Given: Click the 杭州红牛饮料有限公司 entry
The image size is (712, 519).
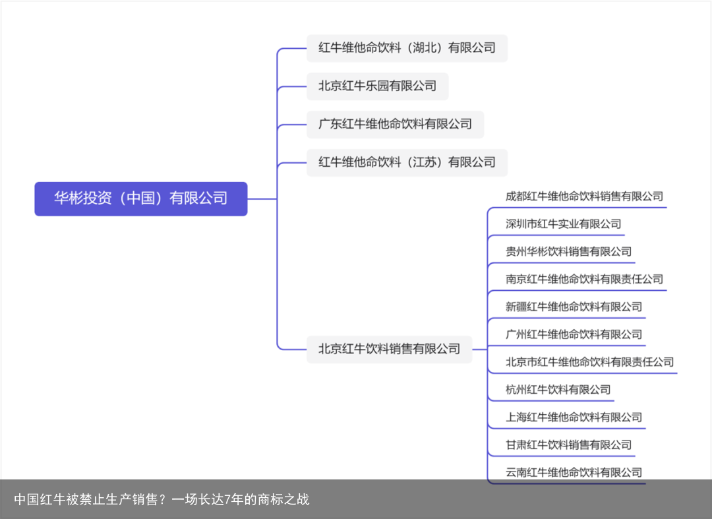Looking at the screenshot, I should pyautogui.click(x=558, y=390).
